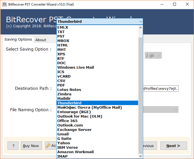Select MBOX saving option
Viewport: 194px width, 159px height.
point(97,41)
